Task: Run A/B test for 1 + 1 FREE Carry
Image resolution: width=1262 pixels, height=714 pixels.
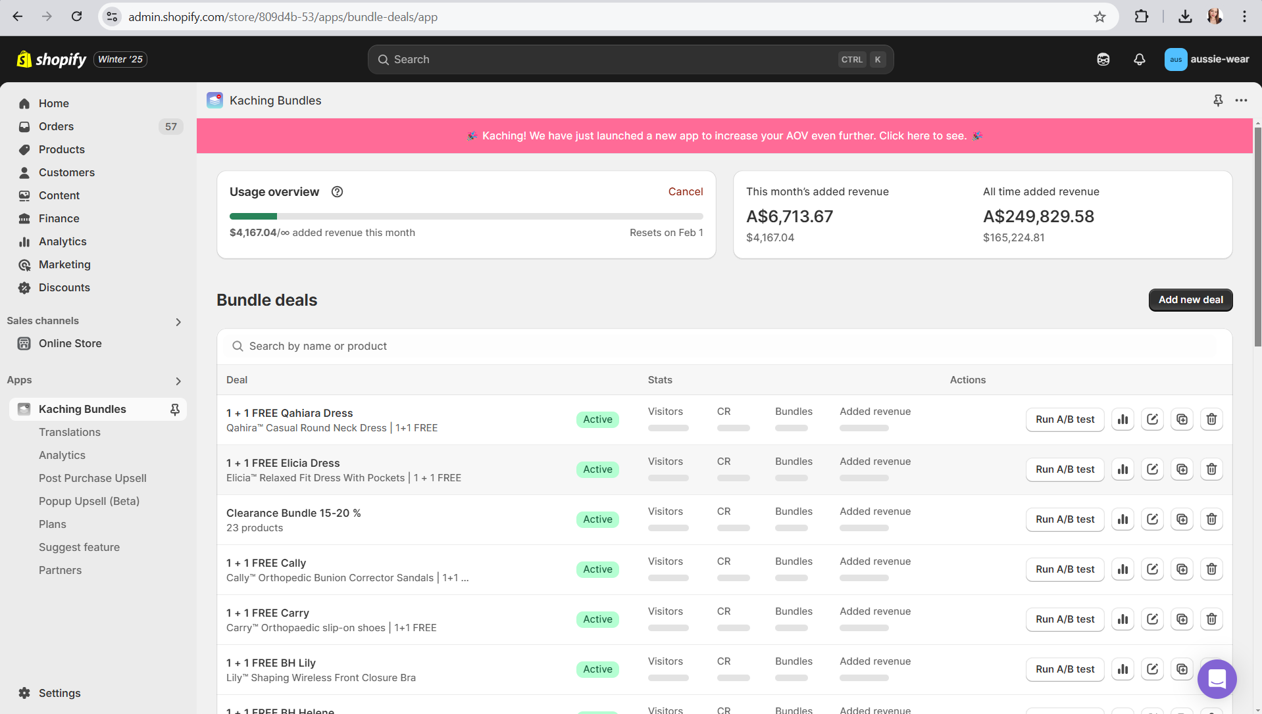Action: (x=1065, y=619)
